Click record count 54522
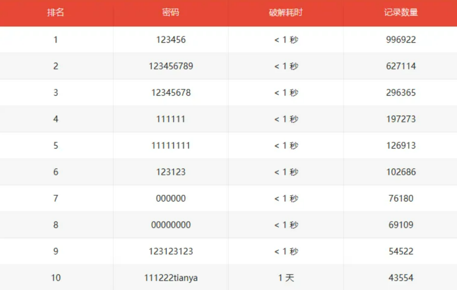Image resolution: width=457 pixels, height=290 pixels. [x=401, y=252]
